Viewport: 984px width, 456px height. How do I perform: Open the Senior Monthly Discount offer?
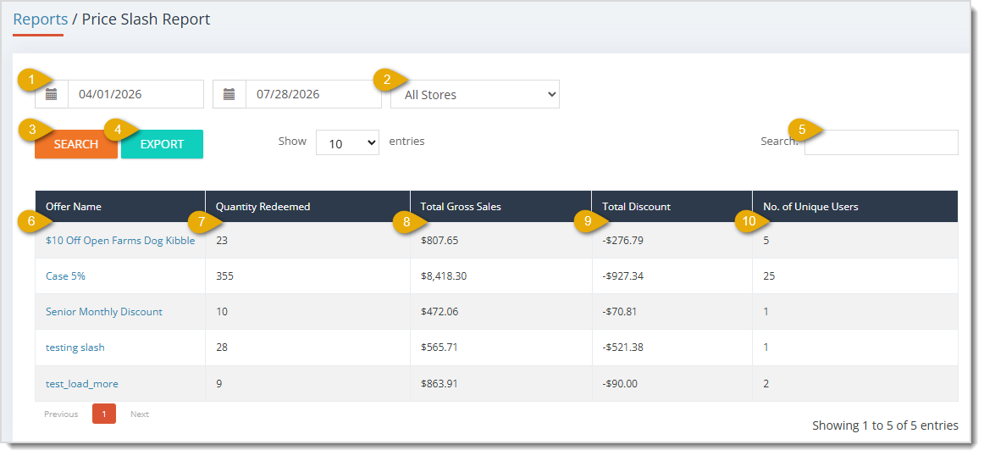point(104,312)
